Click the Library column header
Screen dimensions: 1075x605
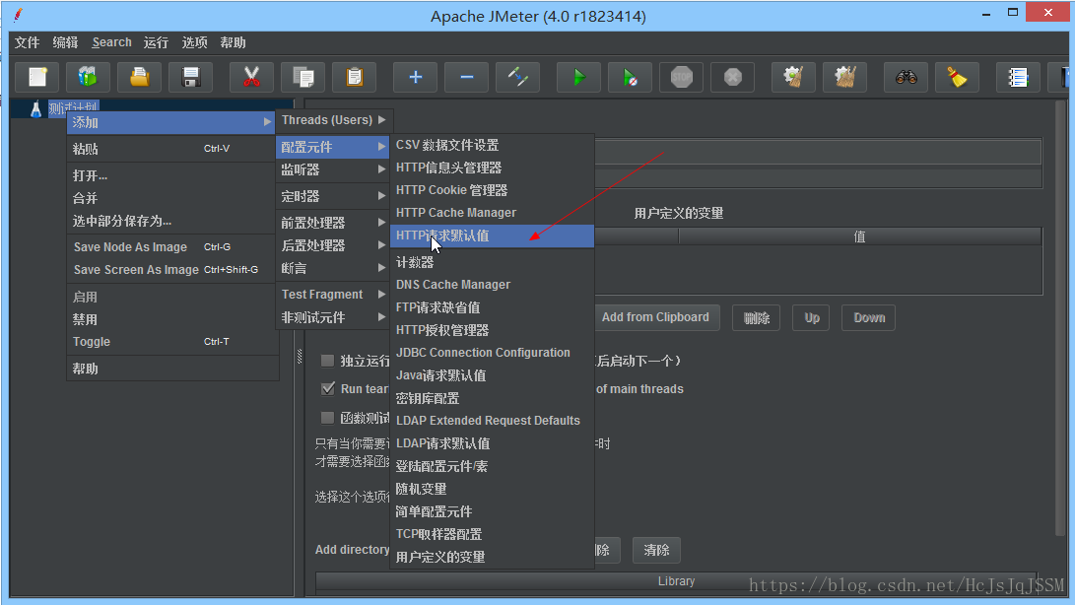tap(676, 581)
